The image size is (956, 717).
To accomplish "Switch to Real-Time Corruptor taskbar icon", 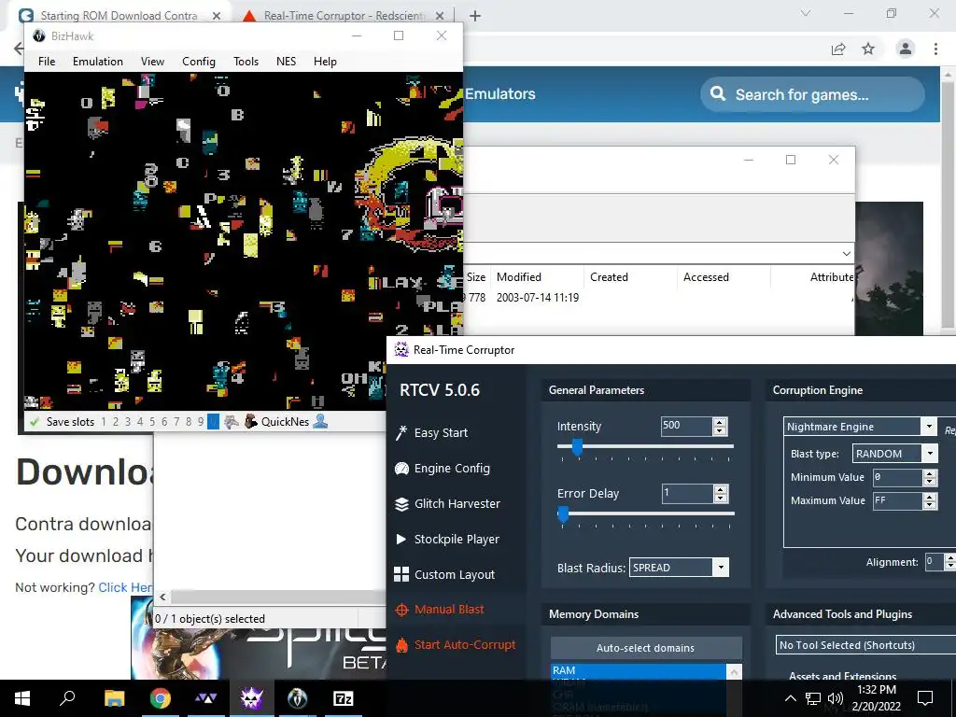I will [251, 698].
